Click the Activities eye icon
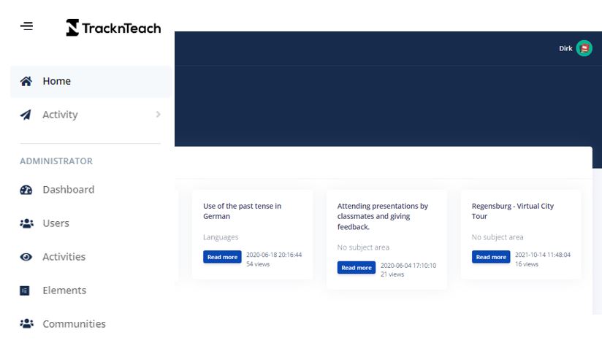 [26, 257]
